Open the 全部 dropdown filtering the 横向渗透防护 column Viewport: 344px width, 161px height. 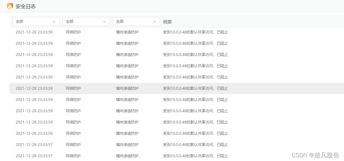pyautogui.click(x=136, y=22)
